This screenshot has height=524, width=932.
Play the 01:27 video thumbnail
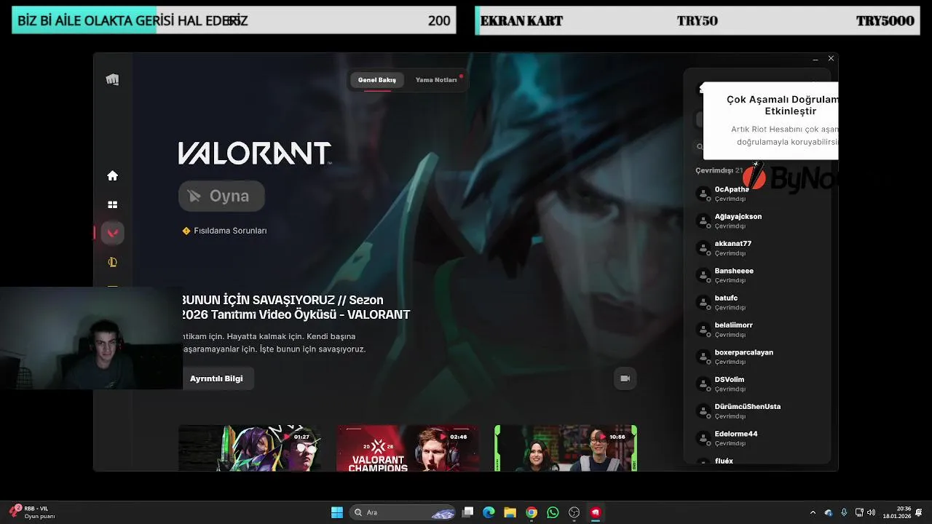point(250,448)
